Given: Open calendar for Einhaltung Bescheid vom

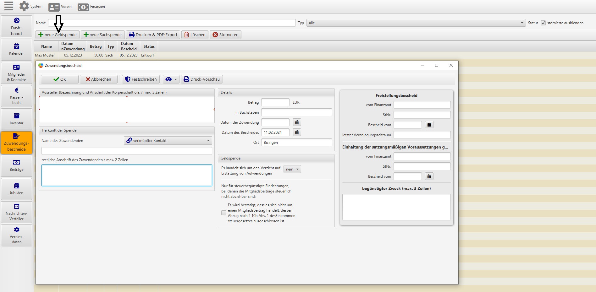Looking at the screenshot, I should 429,176.
